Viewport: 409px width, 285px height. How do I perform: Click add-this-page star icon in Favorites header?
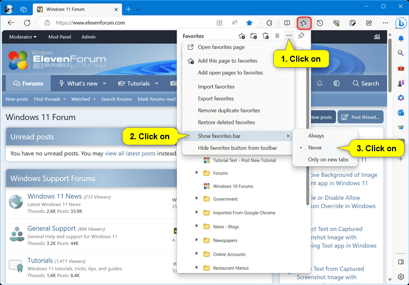[x=242, y=36]
